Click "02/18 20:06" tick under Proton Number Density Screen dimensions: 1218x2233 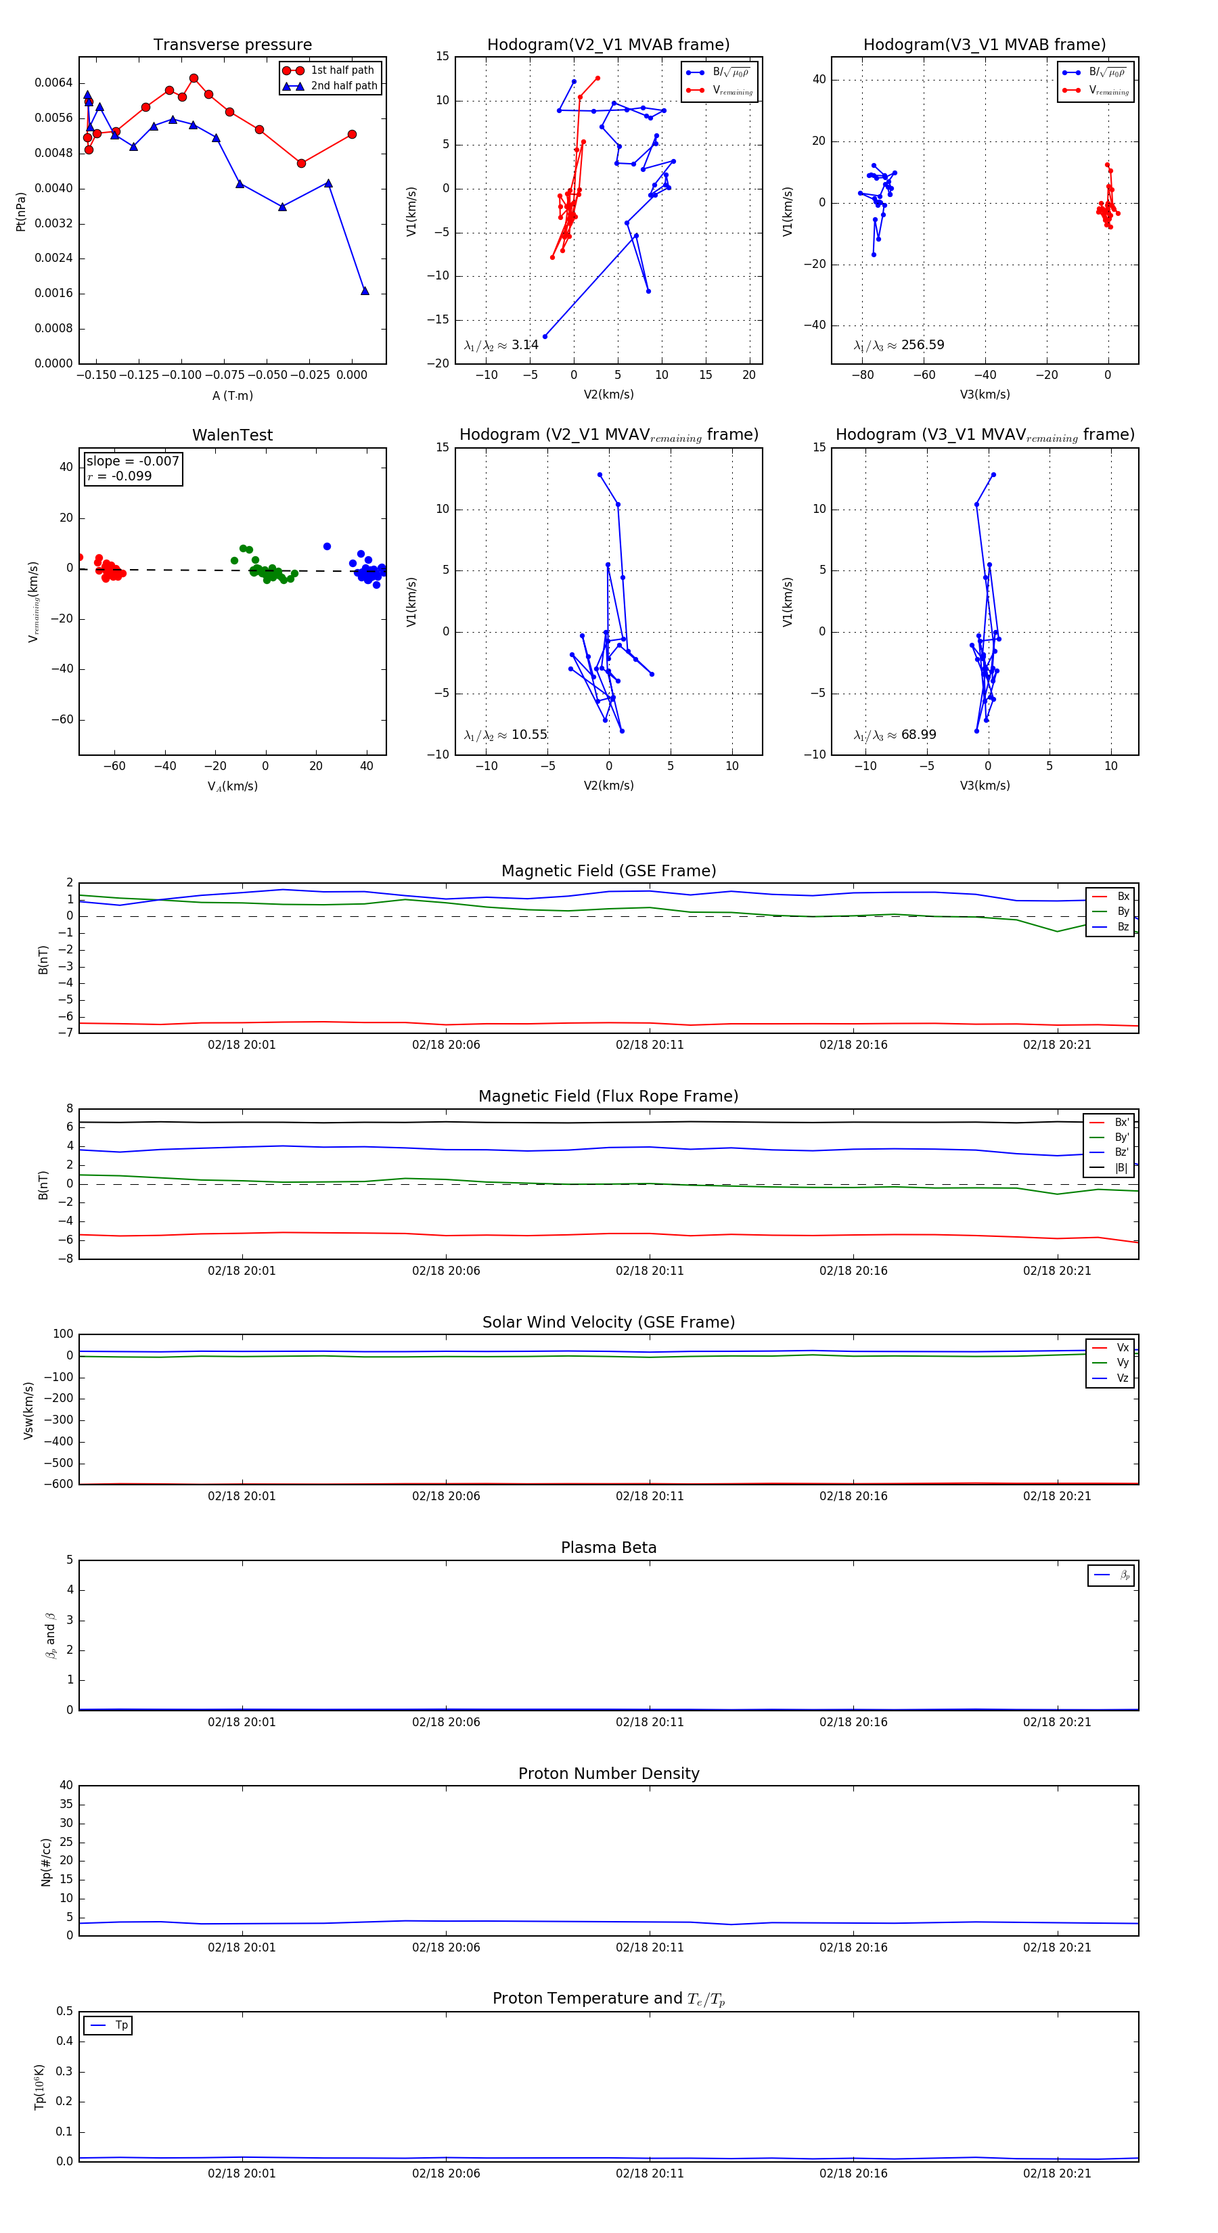446,1948
